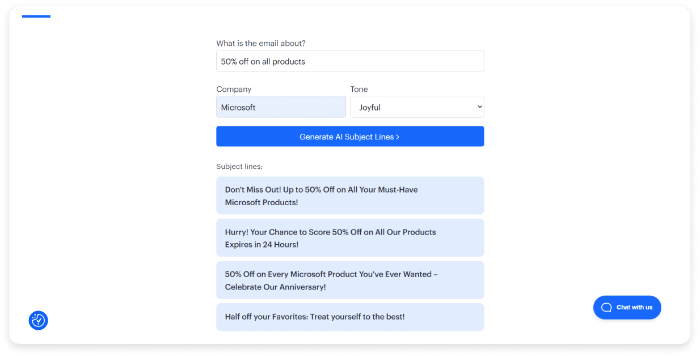This screenshot has width=700, height=357.
Task: Click Generate AI Subject Lines
Action: (x=350, y=137)
